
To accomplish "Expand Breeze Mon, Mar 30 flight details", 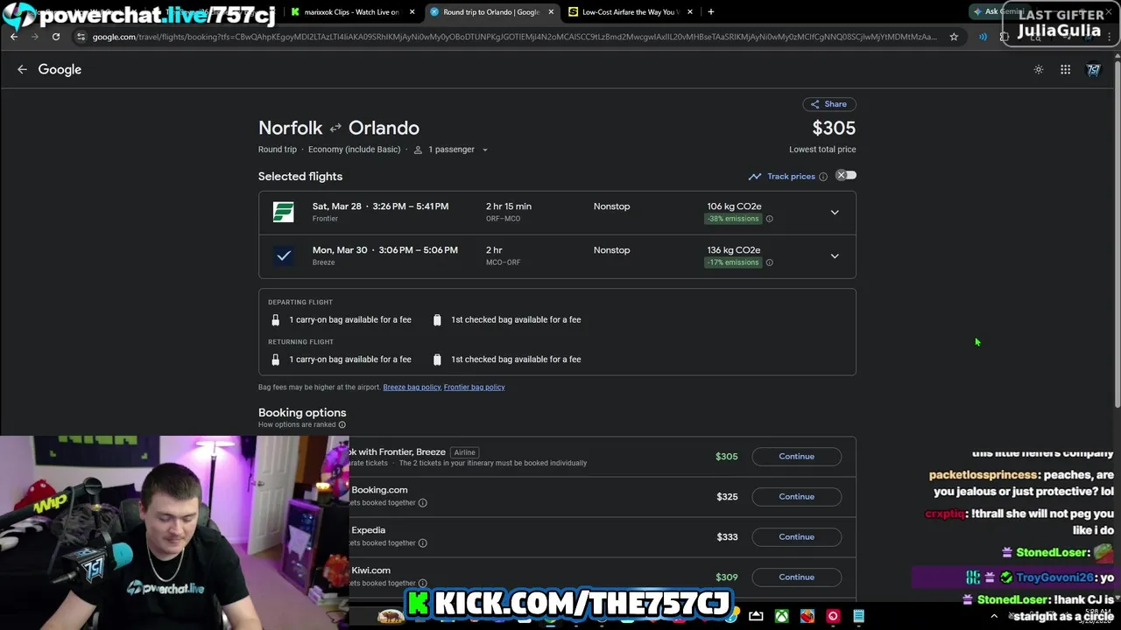I will [835, 256].
